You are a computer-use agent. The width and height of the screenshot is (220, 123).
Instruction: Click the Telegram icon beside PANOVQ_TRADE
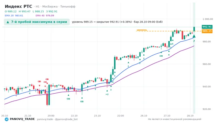coord(7,119)
